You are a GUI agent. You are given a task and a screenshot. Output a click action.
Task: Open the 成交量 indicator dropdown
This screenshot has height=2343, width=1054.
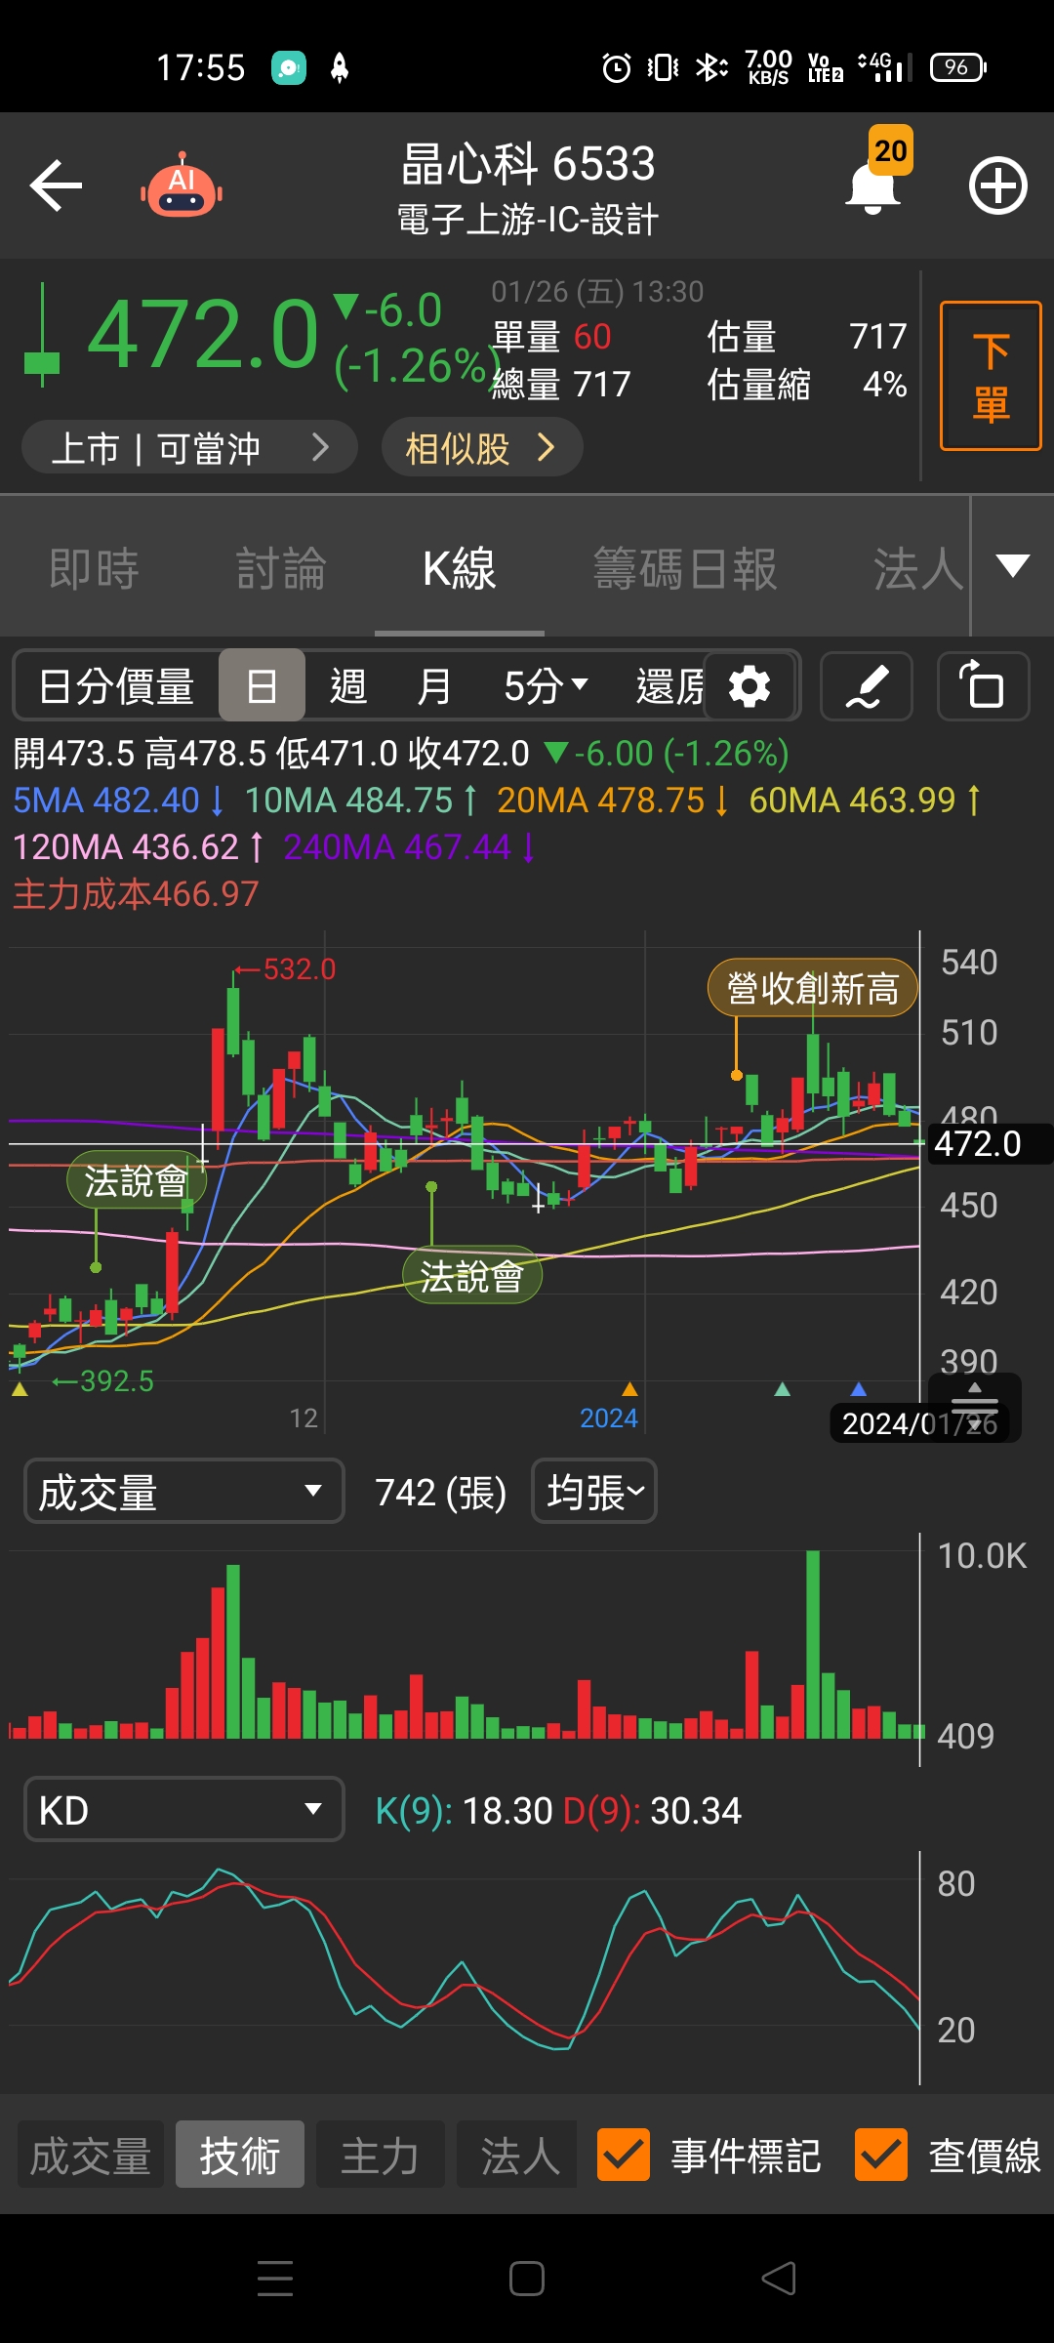coord(183,1491)
